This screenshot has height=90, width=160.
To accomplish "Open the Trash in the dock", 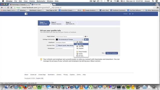I will pyautogui.click(x=154, y=87).
